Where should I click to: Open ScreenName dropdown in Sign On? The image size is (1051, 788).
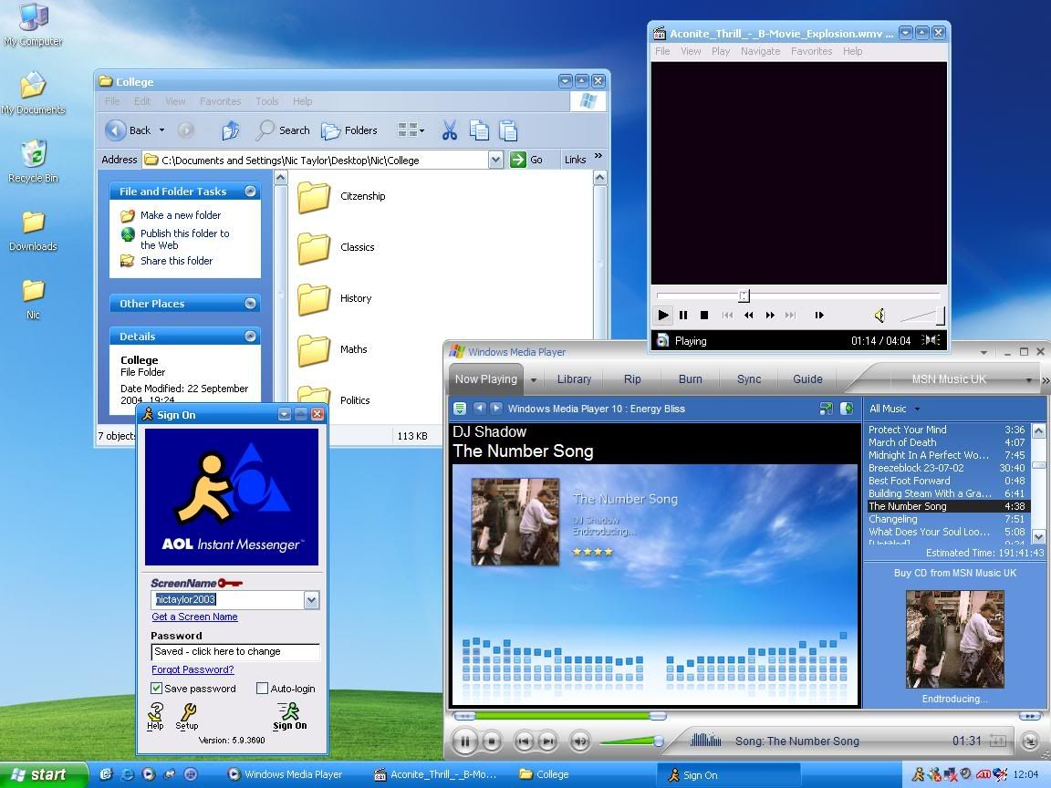pos(311,600)
